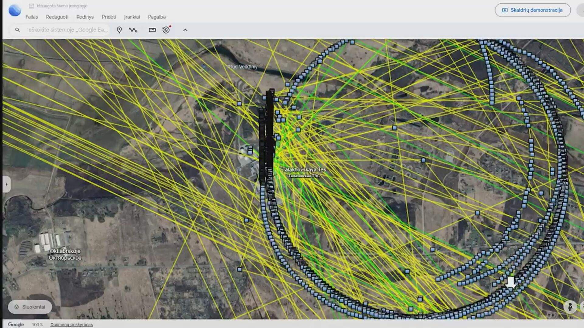
Task: Click the saved-on-device status icon
Action: pos(31,6)
